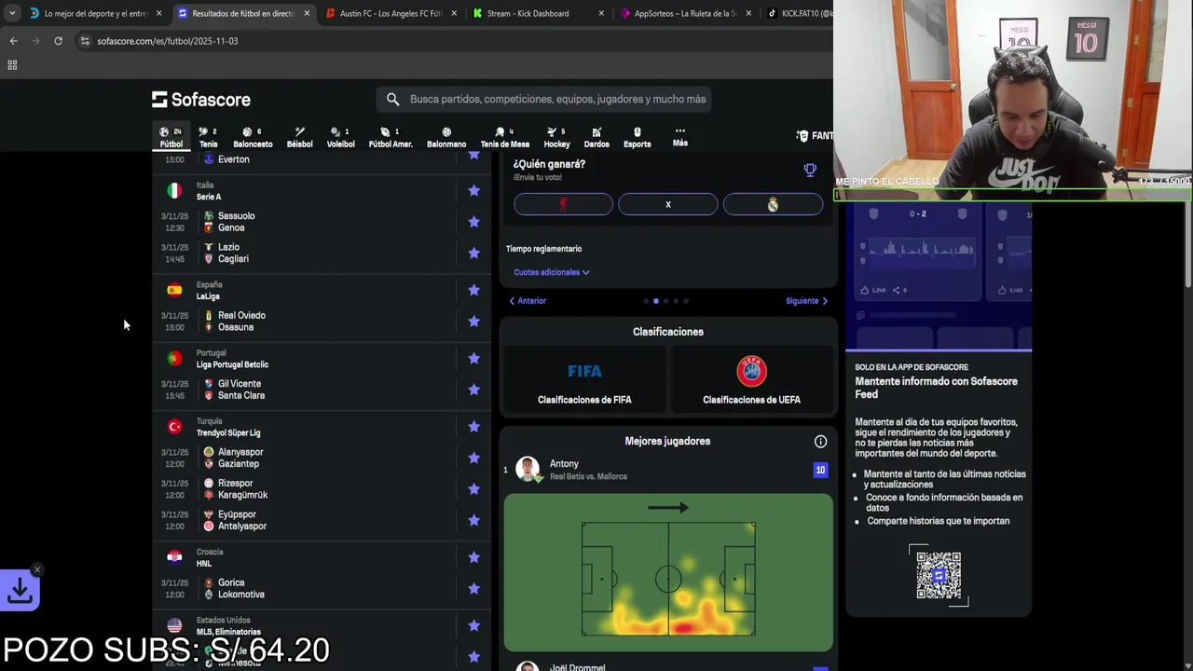Favorite the Rizespor vs Karagümrük match
1193x671 pixels.
click(x=473, y=489)
